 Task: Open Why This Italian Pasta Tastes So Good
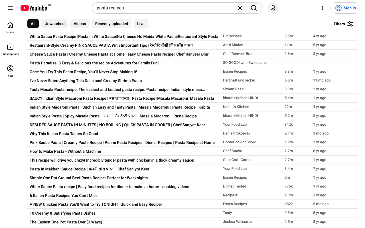64,134
